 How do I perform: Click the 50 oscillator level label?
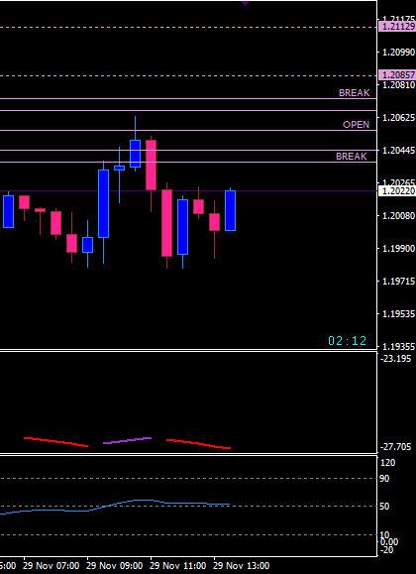[x=385, y=507]
